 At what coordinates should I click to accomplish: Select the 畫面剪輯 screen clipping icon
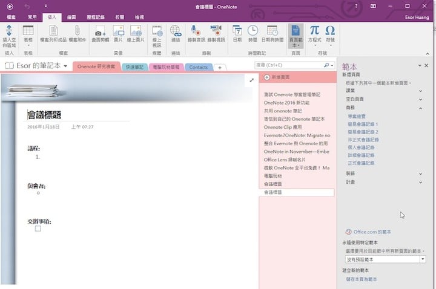pos(100,31)
